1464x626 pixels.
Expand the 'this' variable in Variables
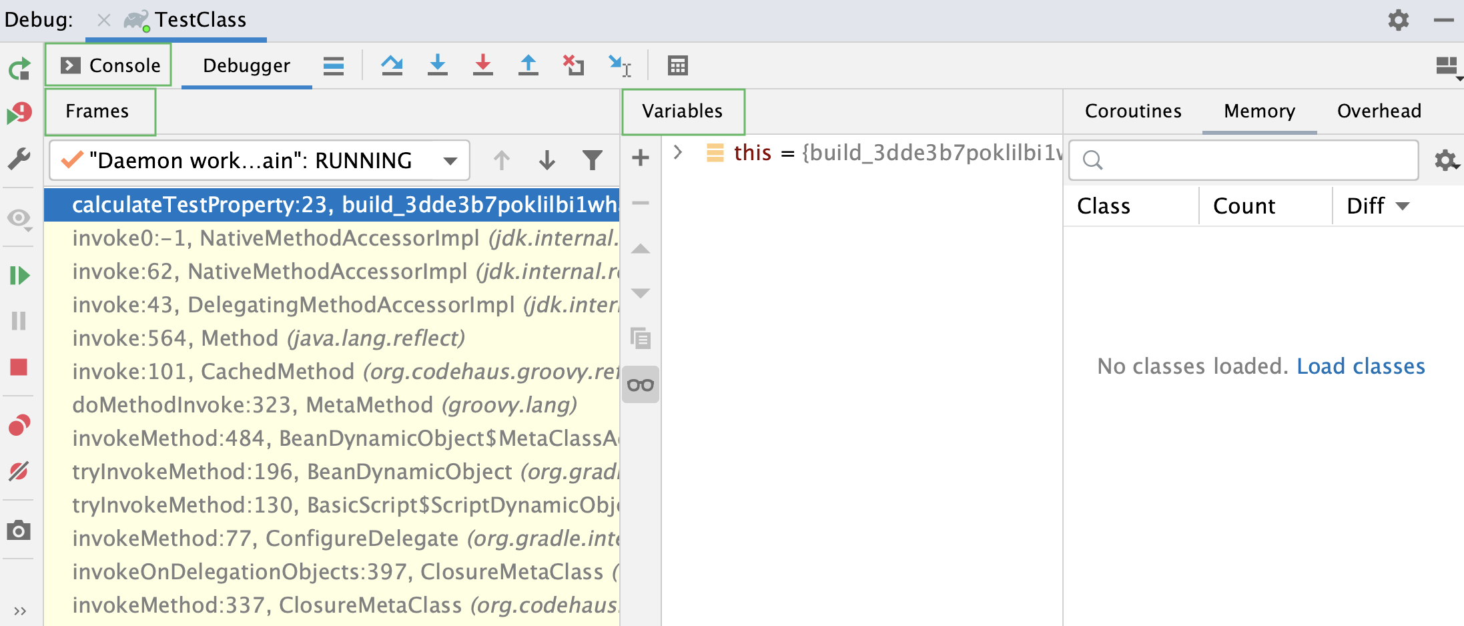[678, 152]
